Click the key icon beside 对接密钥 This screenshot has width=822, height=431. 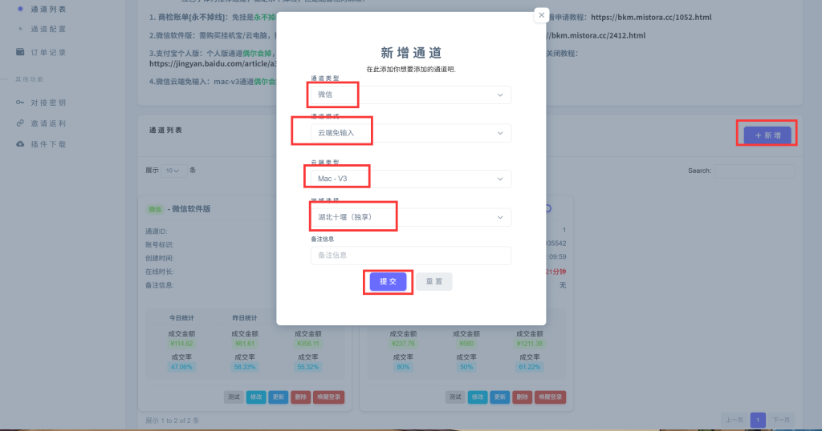click(x=20, y=103)
